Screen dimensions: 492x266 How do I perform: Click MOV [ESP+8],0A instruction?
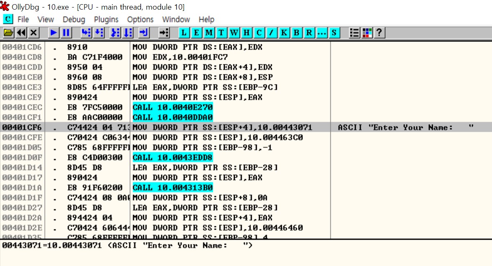pyautogui.click(x=200, y=198)
